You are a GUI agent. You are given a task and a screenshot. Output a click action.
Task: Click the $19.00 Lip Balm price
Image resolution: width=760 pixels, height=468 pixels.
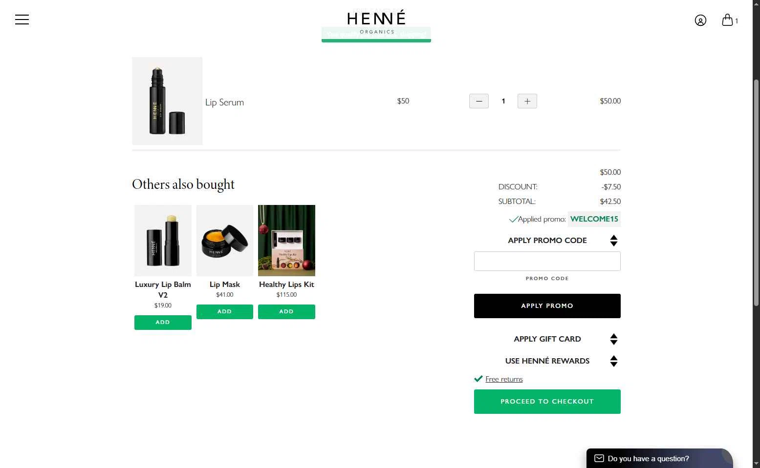point(163,305)
